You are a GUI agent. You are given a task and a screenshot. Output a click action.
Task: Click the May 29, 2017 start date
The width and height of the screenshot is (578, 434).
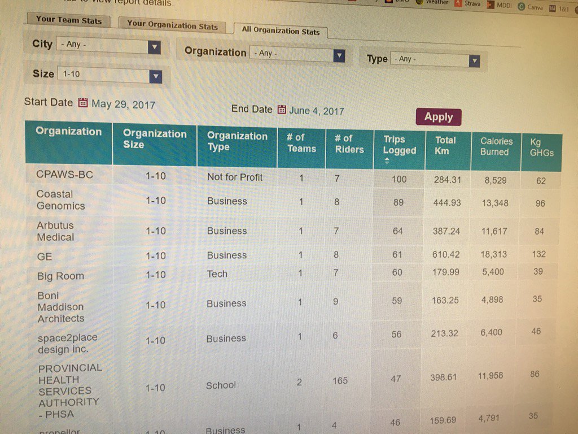[123, 105]
